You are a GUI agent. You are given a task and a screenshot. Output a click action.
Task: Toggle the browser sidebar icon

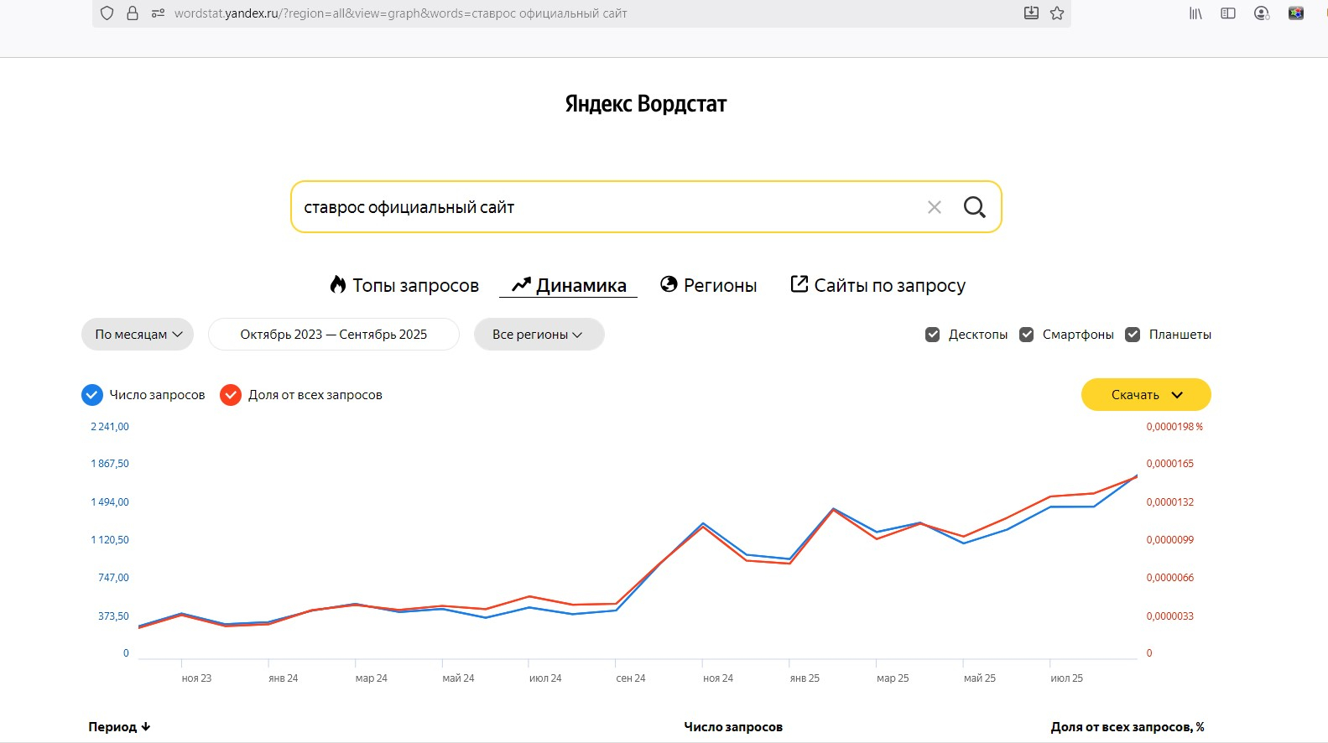pos(1228,13)
